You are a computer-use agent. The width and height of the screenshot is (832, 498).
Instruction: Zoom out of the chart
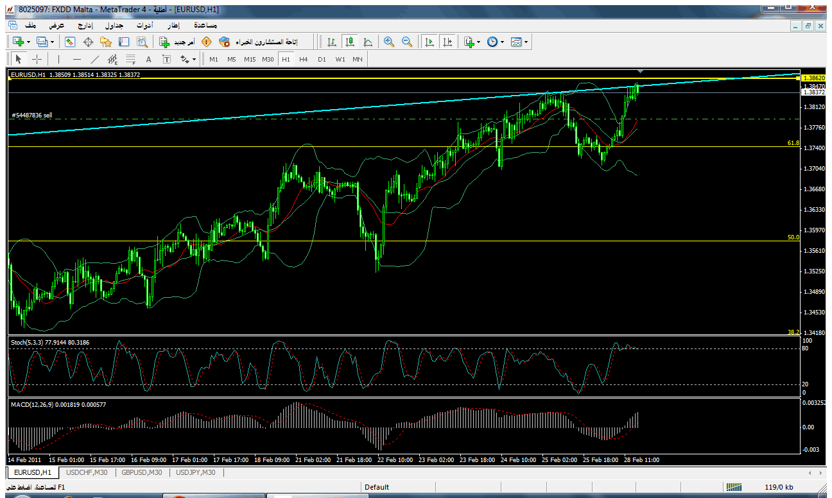pos(407,42)
